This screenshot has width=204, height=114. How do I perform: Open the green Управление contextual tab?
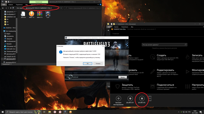pos(39,2)
